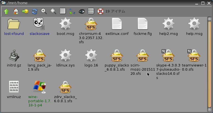Click the 'slackosave' filename label
213x113 pixels.
click(40, 34)
